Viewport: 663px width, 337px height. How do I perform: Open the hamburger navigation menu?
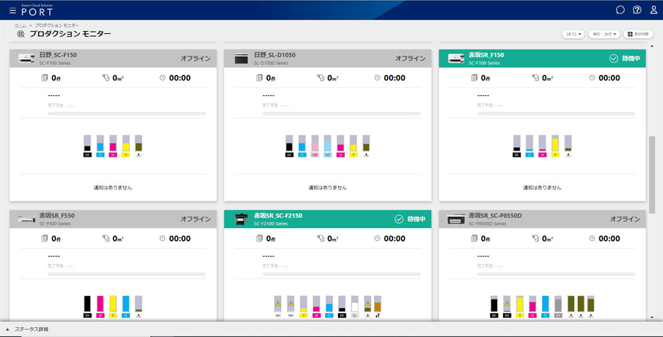[x=12, y=11]
